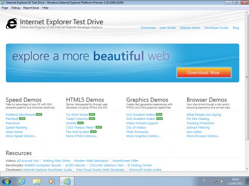Launch Internet Explorer from the taskbar
The image size is (249, 186).
(x=22, y=181)
